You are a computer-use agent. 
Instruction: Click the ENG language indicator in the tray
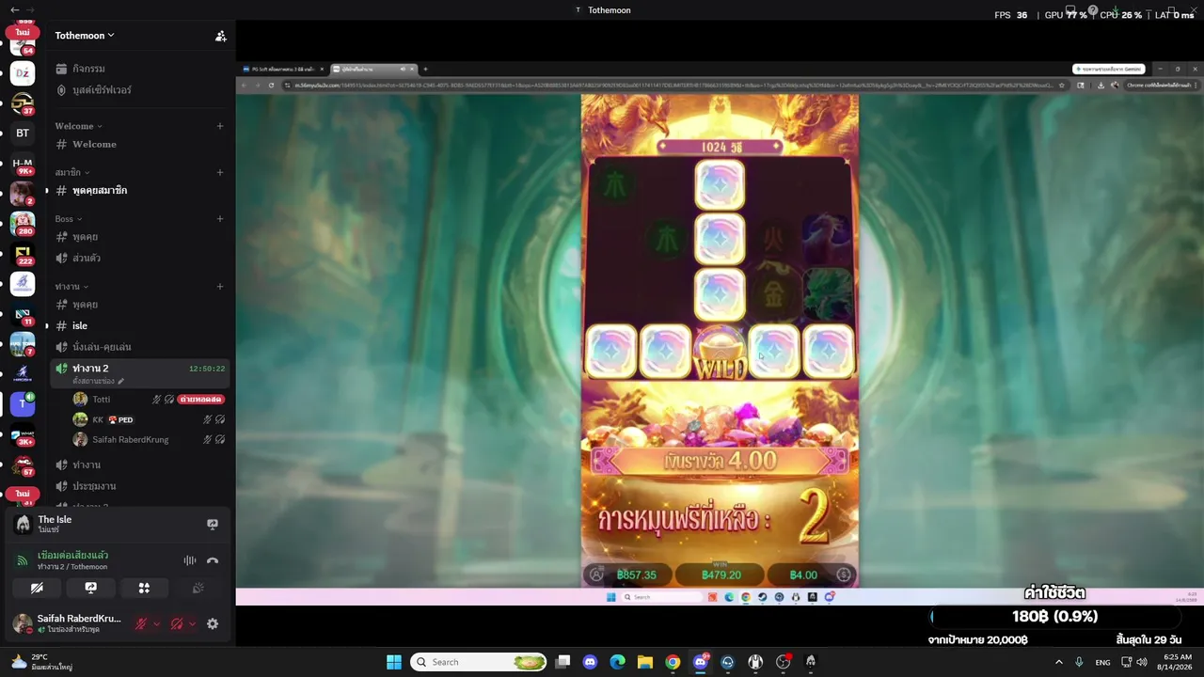pyautogui.click(x=1102, y=662)
